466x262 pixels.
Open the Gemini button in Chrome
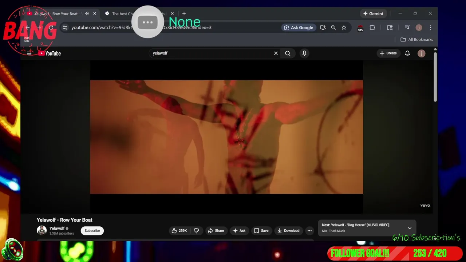coord(373,14)
